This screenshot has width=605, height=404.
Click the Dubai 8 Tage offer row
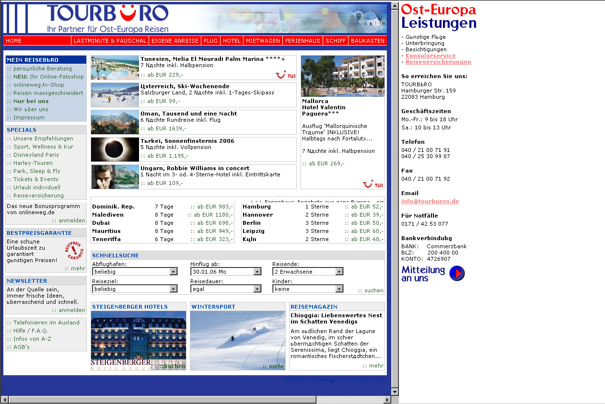click(163, 223)
